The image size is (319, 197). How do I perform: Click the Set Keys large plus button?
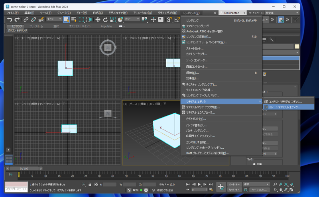click(221, 187)
